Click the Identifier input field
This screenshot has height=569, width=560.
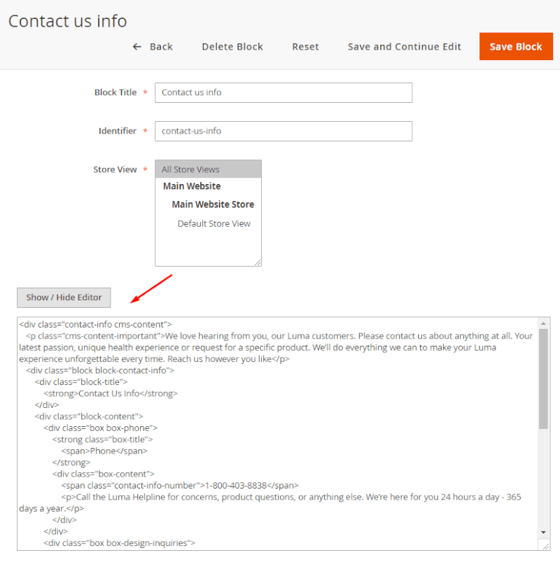click(283, 131)
